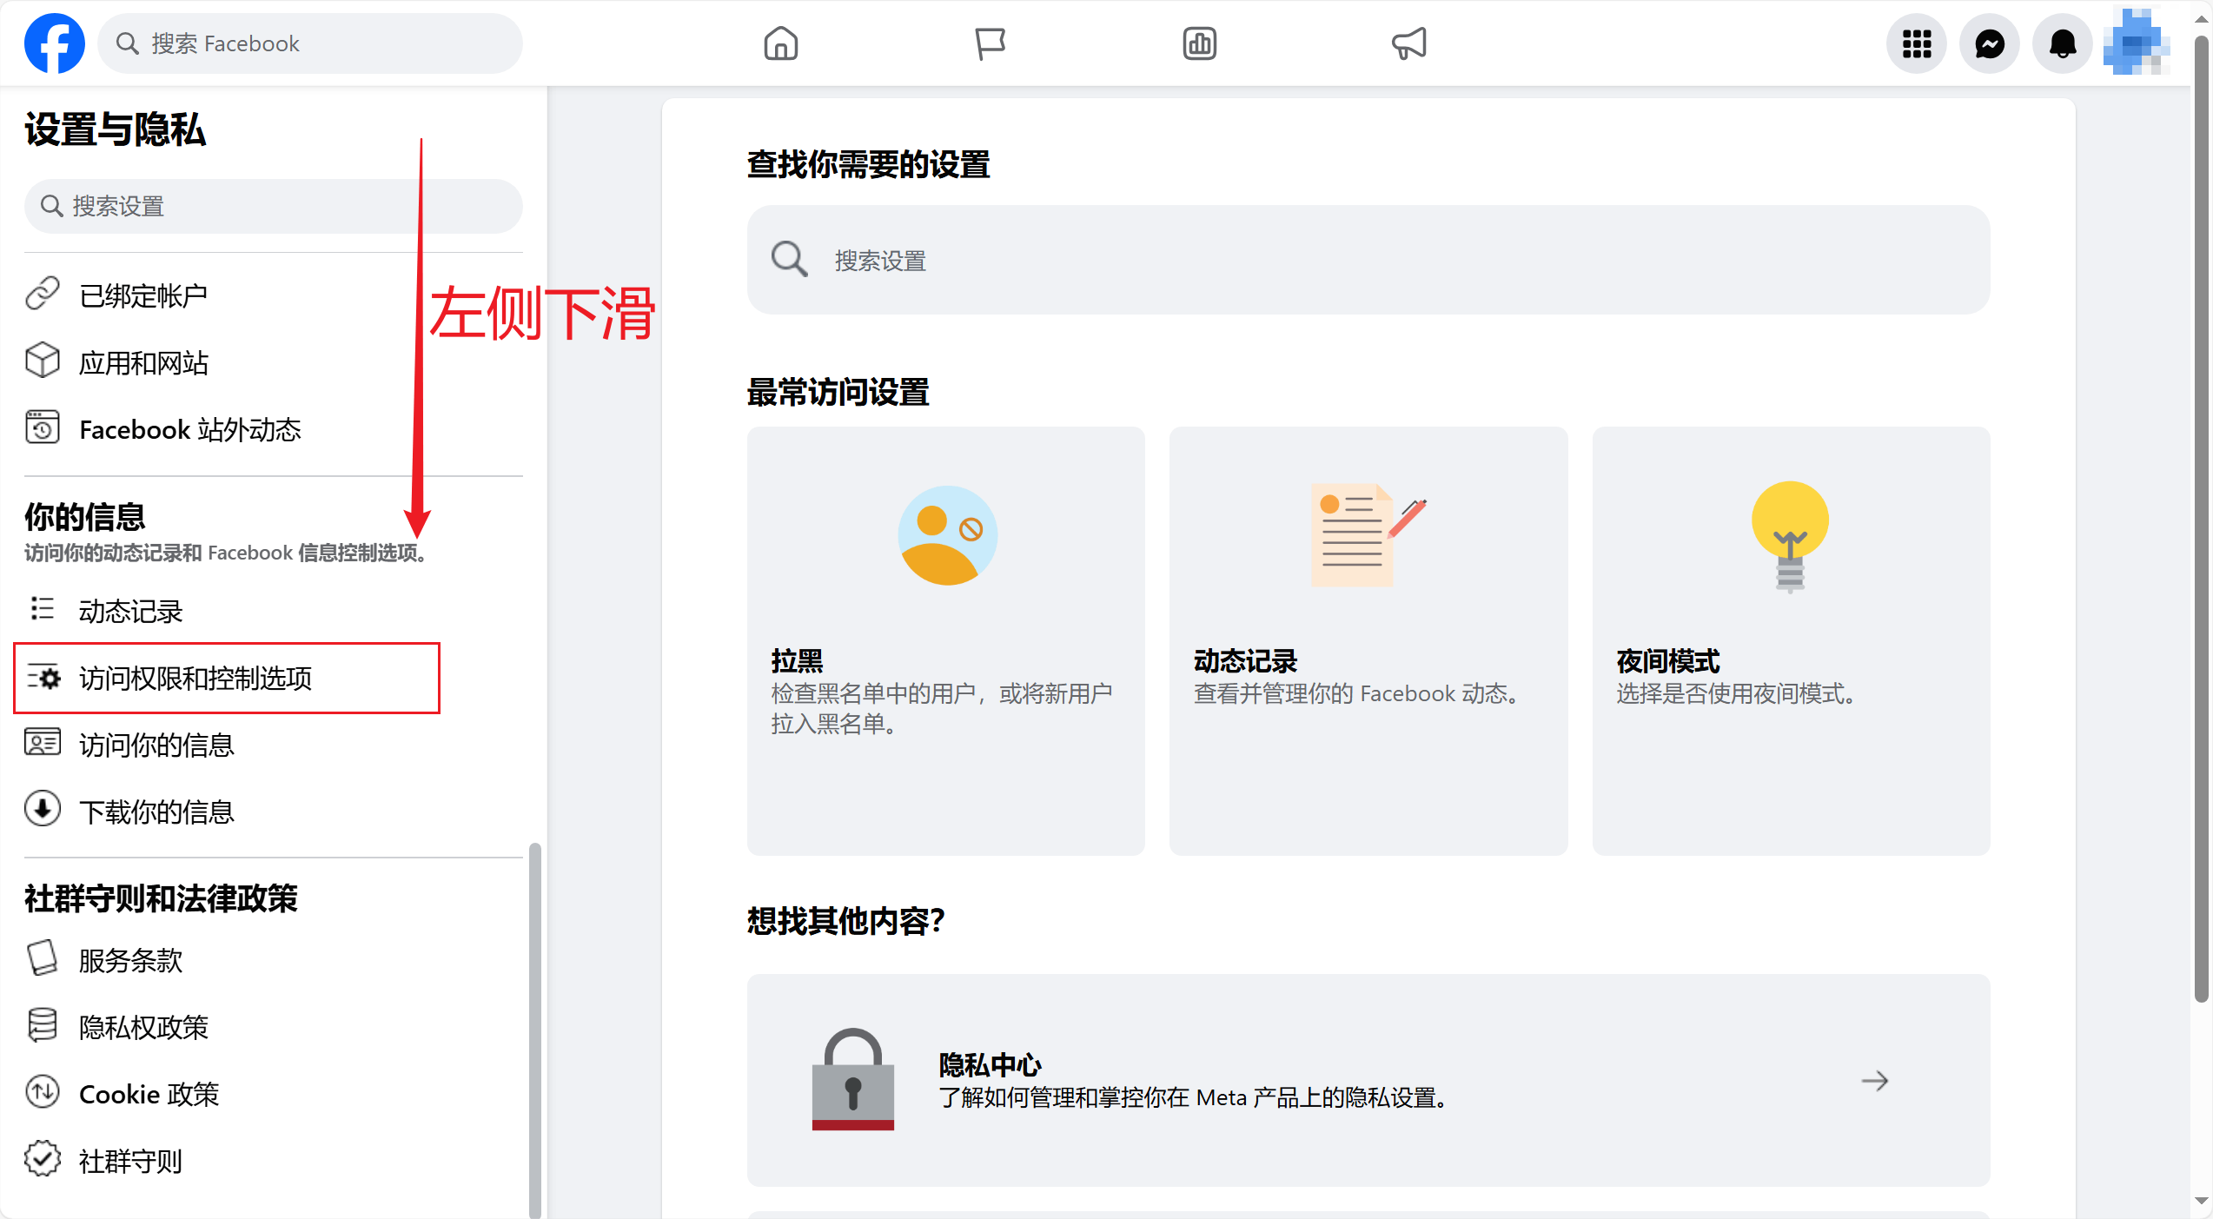2213x1219 pixels.
Task: Click the 下载你的信息 download icon
Action: pos(43,809)
